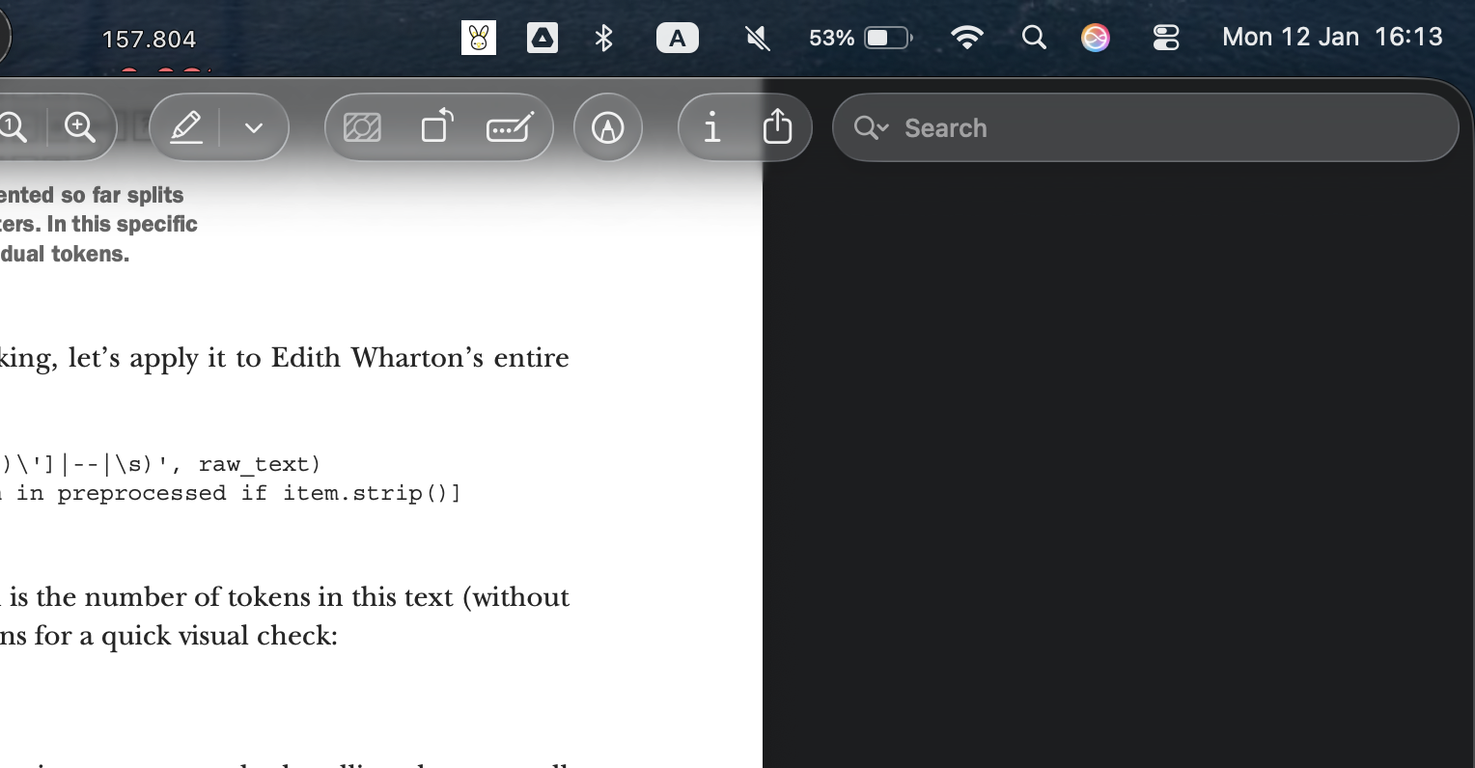This screenshot has width=1475, height=768.
Task: Open Spotlight search in menu bar
Action: tap(1034, 38)
